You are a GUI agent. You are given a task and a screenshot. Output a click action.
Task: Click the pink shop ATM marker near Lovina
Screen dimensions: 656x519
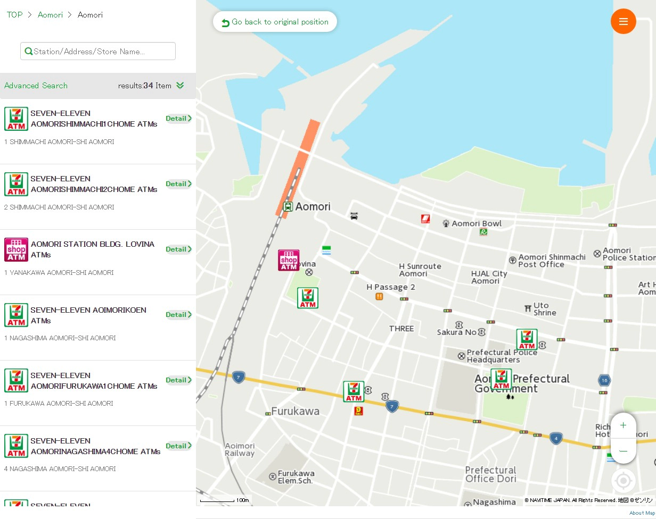tap(289, 260)
